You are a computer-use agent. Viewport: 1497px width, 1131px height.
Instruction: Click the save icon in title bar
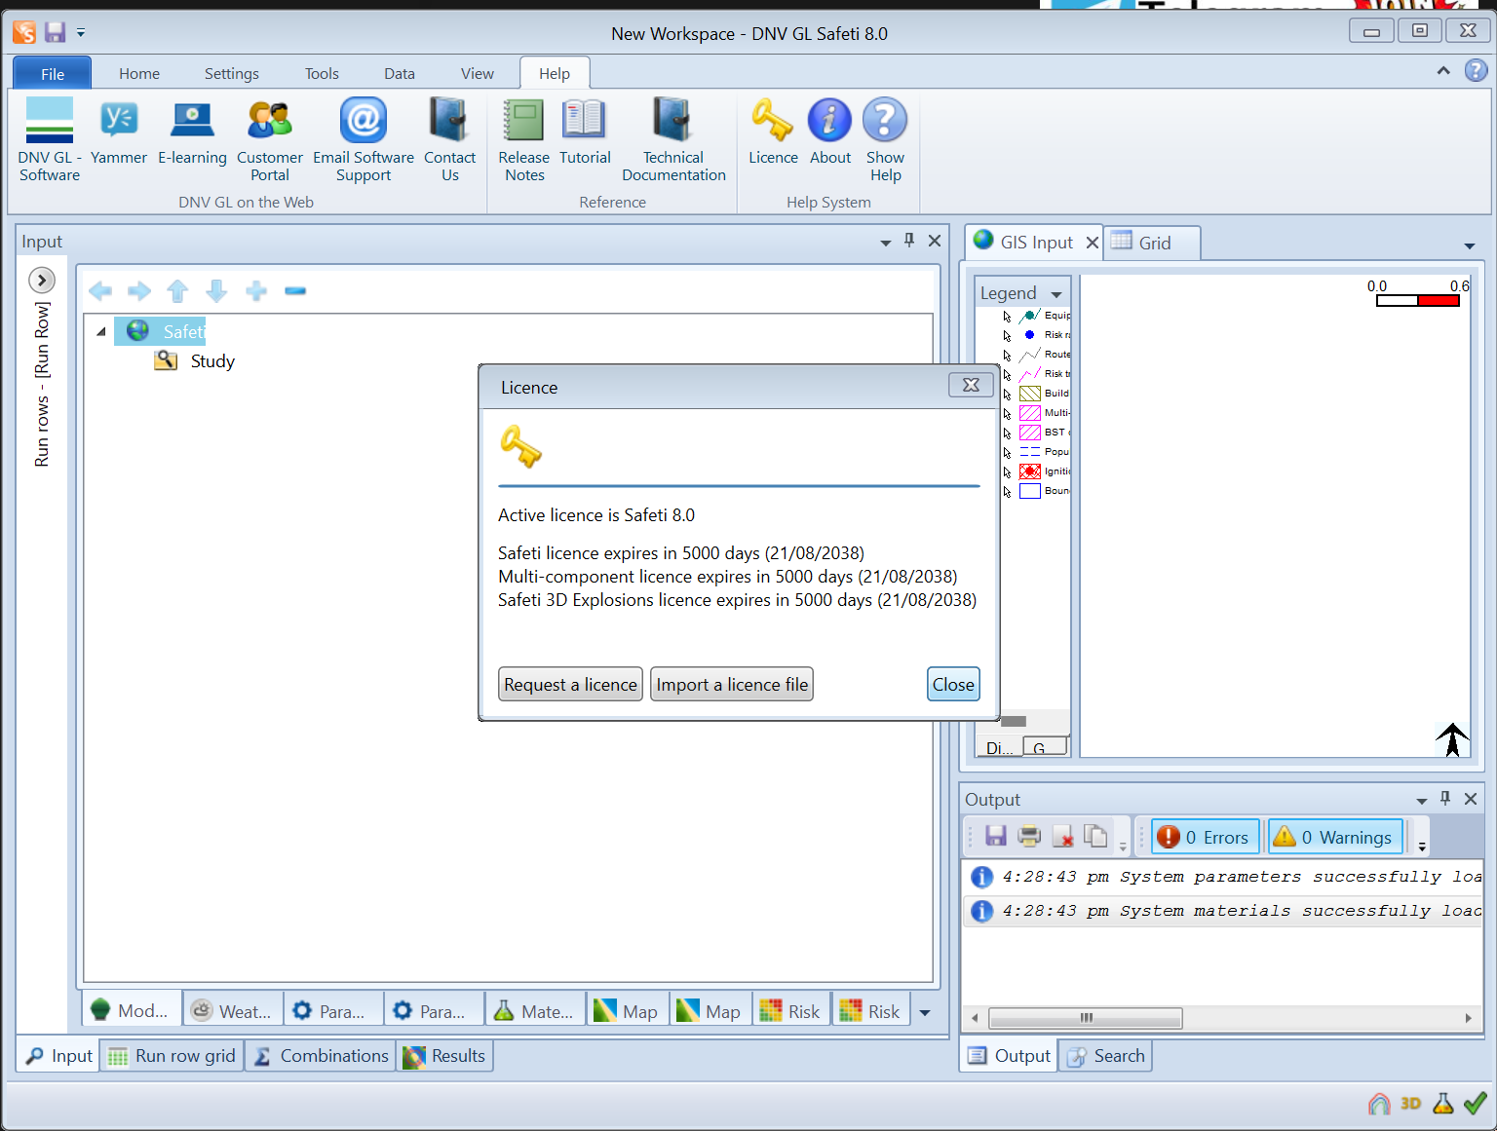coord(56,32)
